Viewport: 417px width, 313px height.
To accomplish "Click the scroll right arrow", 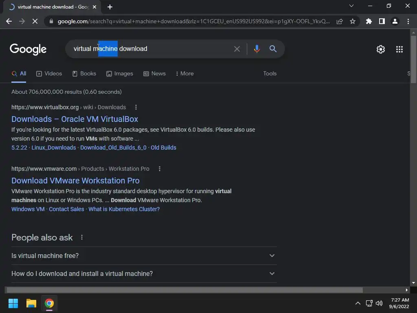I will click(407, 290).
